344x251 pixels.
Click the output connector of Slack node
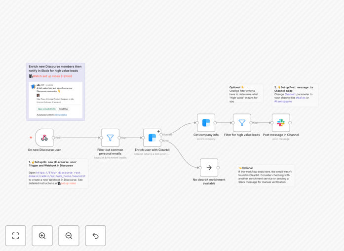pos(290,123)
